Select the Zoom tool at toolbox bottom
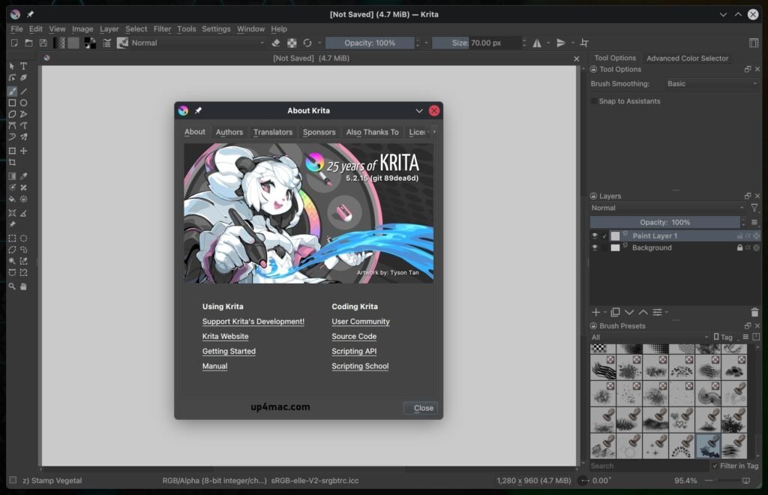 (x=12, y=286)
